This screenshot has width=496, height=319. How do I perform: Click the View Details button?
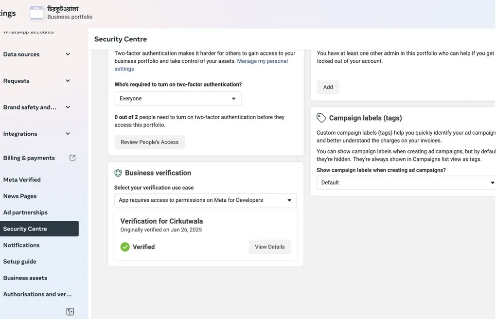point(270,247)
